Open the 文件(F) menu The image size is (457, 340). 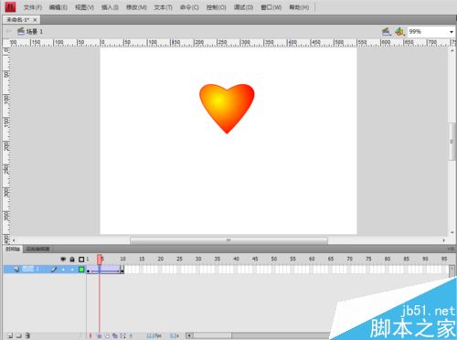tap(33, 7)
